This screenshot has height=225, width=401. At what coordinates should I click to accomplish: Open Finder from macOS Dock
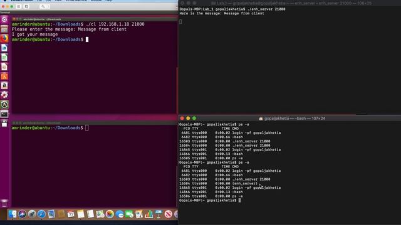click(x=13, y=214)
